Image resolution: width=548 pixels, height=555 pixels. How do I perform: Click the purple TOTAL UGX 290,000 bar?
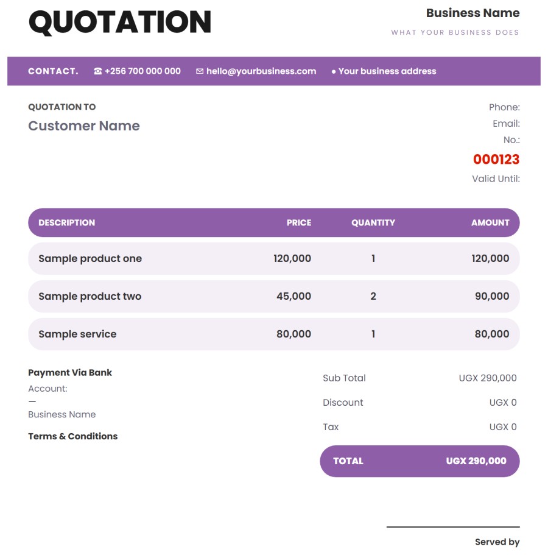pos(420,461)
